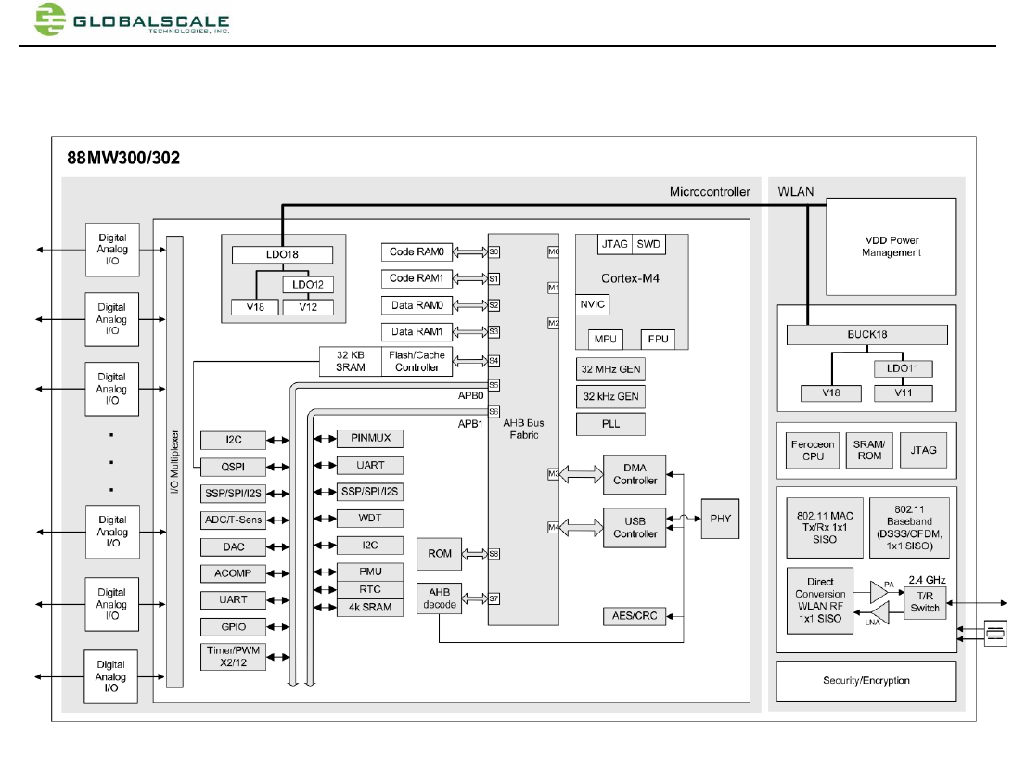Select the 88MW300/302 title text

tap(123, 158)
